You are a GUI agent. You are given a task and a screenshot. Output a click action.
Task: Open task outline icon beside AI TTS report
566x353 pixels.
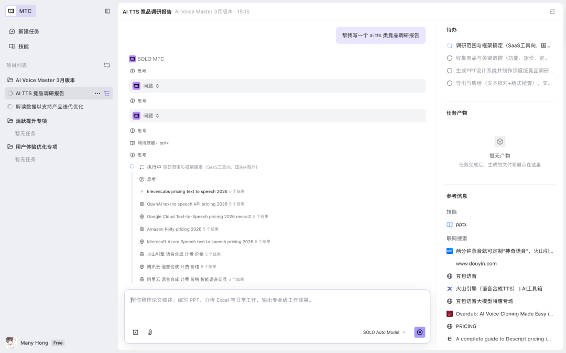coord(107,92)
